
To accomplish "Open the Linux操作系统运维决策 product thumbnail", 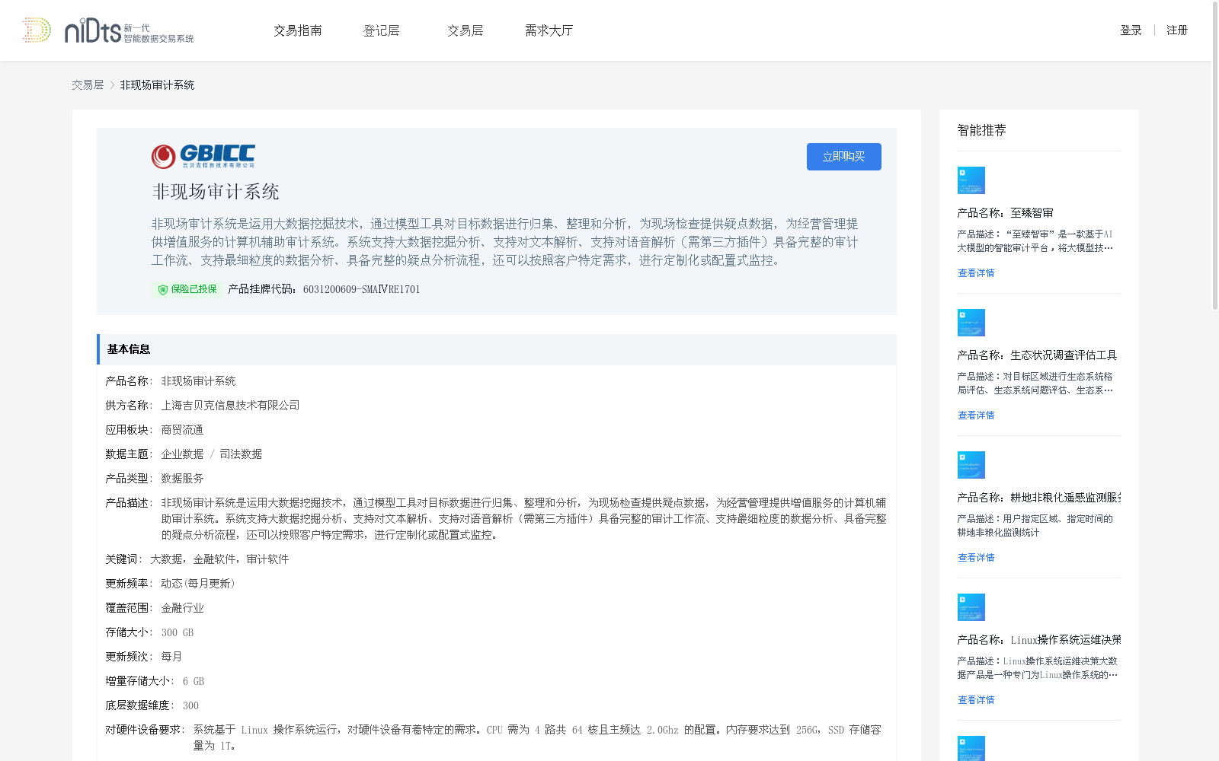I will coord(971,607).
